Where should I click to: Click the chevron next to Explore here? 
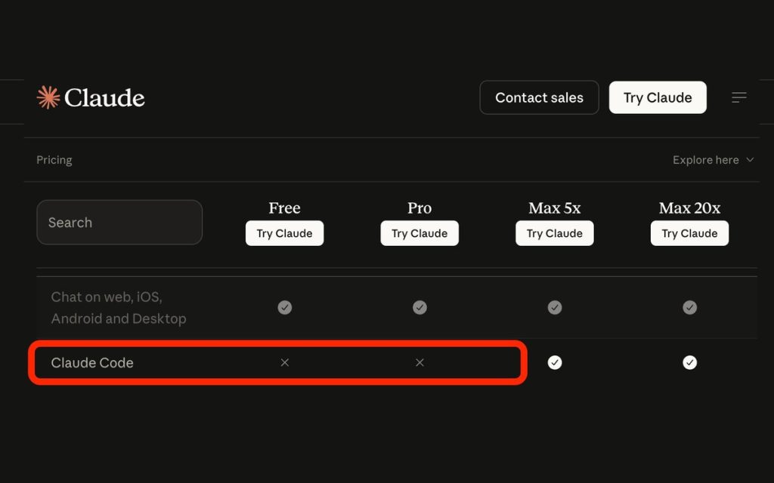[x=750, y=160]
